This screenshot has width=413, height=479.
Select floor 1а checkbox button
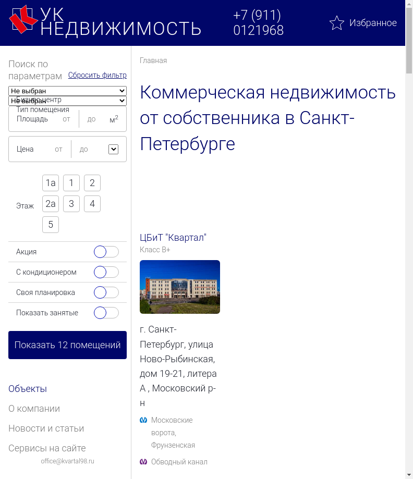51,183
